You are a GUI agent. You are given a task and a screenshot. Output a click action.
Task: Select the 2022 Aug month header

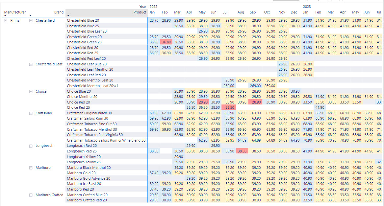point(241,12)
